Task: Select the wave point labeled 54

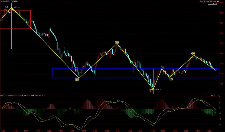Action: point(6,7)
